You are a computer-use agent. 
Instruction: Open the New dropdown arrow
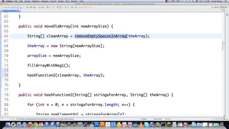pyautogui.click(x=4, y=7)
